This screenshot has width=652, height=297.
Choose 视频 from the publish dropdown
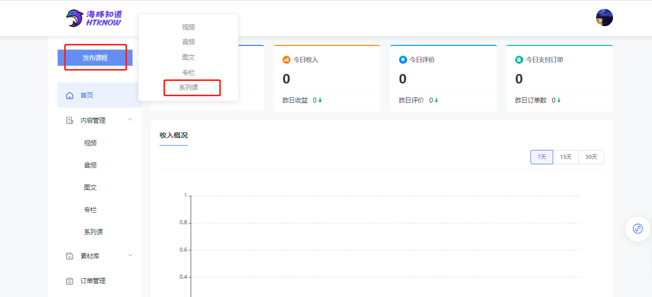(189, 27)
